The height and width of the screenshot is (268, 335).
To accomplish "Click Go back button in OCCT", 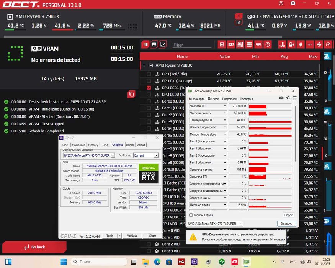I will [34, 247].
